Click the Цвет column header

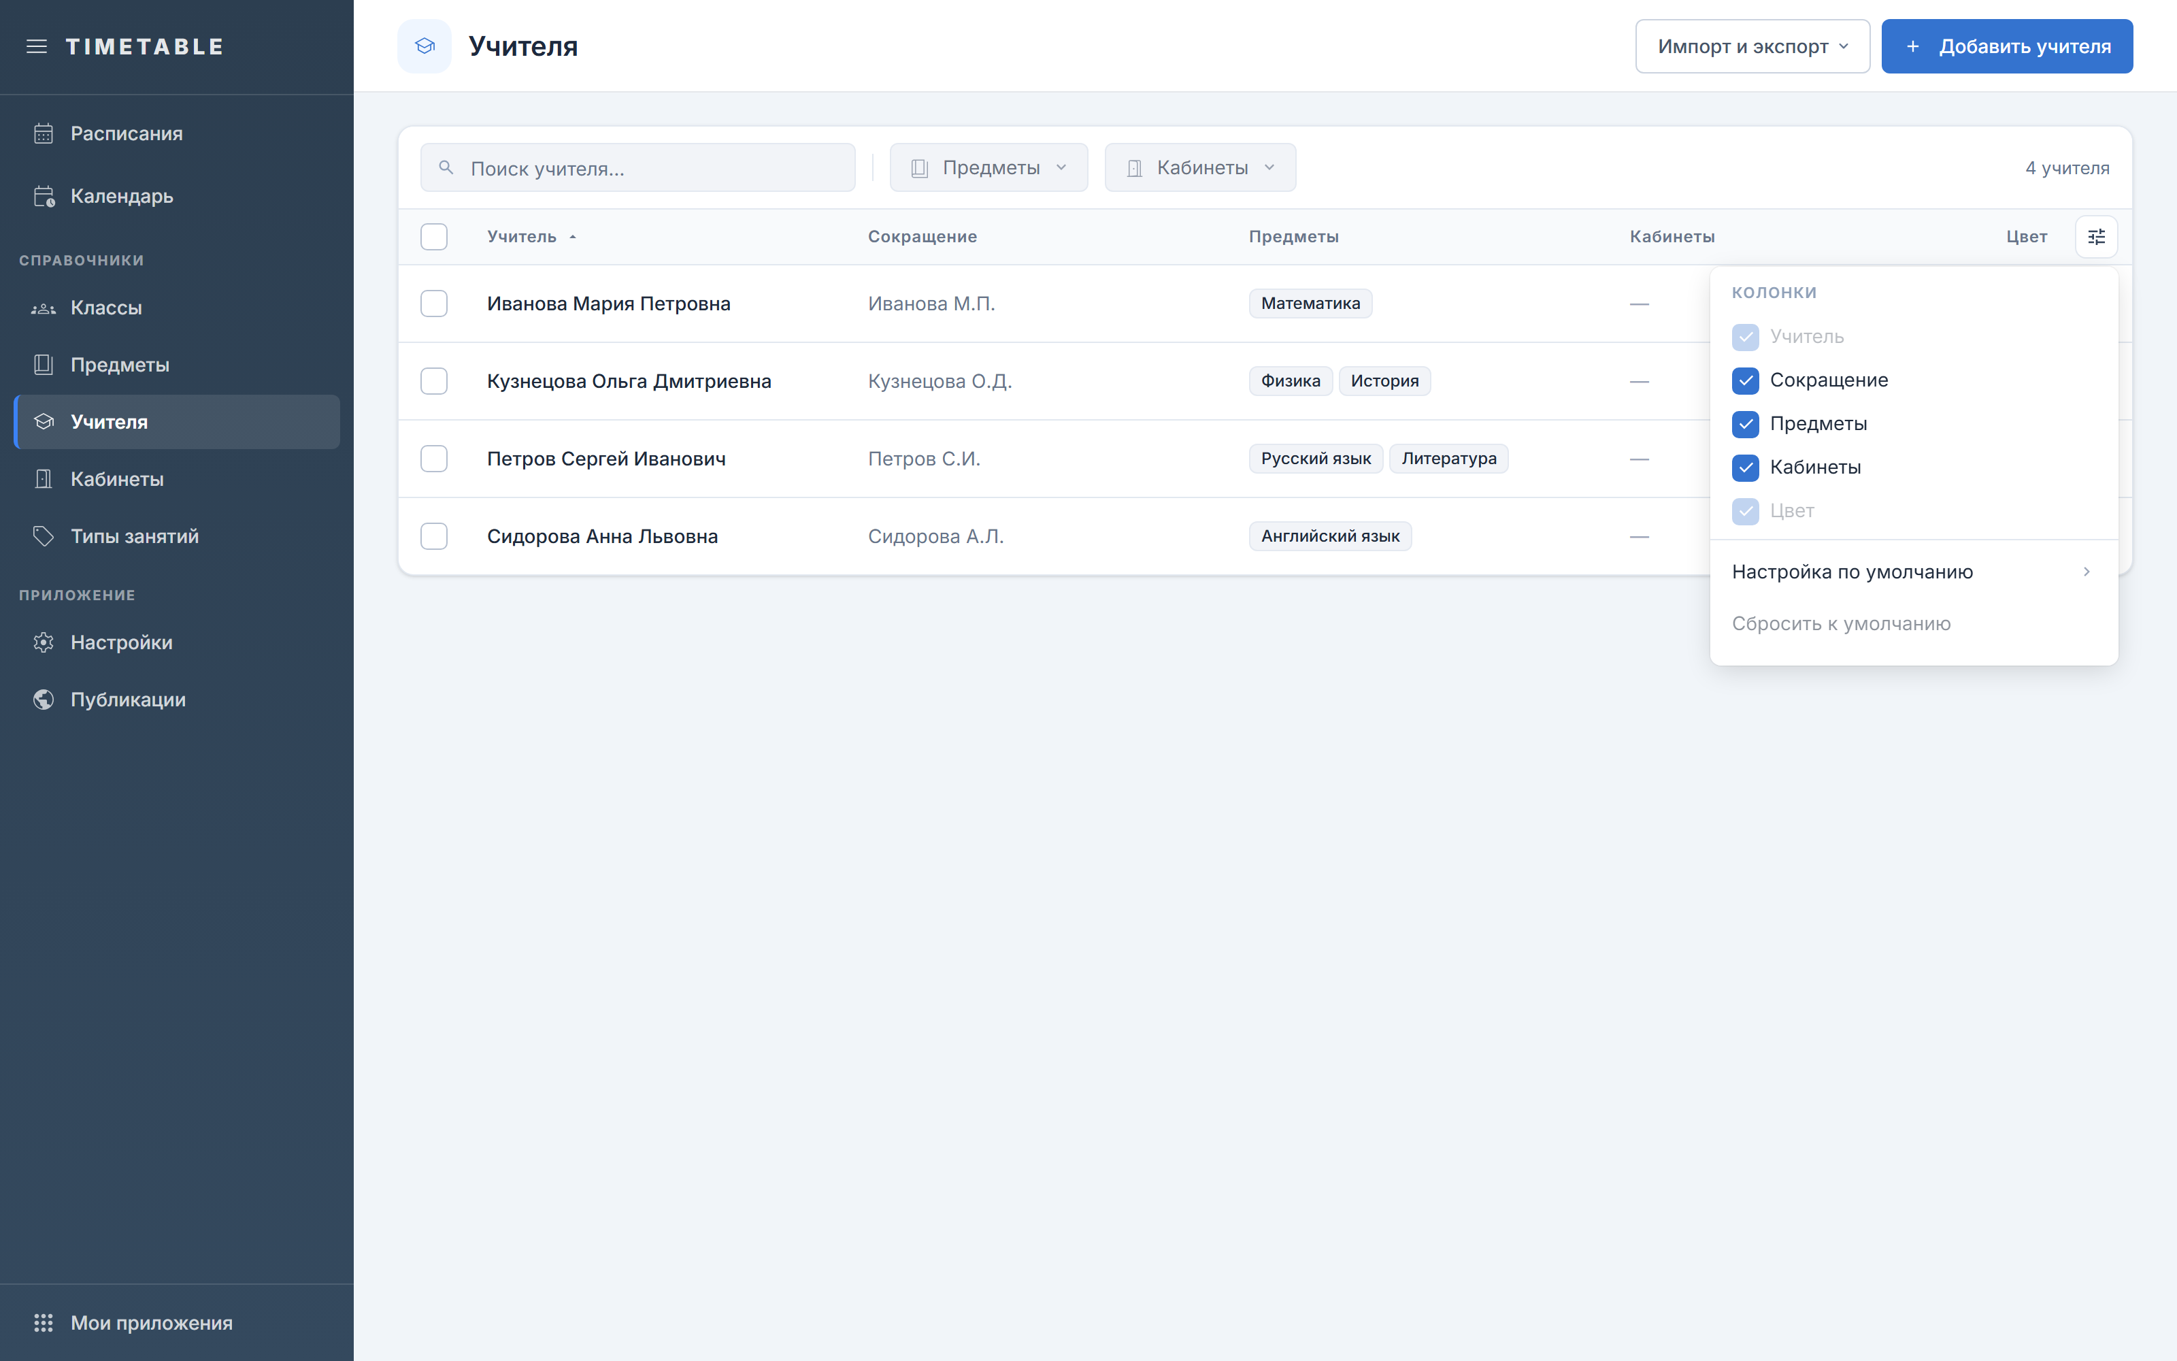[x=2026, y=237]
